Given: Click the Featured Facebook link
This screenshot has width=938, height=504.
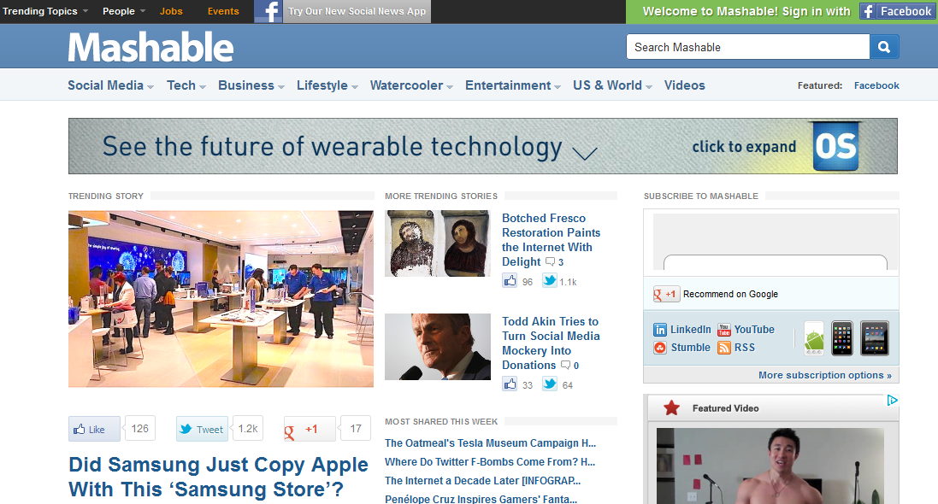Looking at the screenshot, I should click(876, 85).
